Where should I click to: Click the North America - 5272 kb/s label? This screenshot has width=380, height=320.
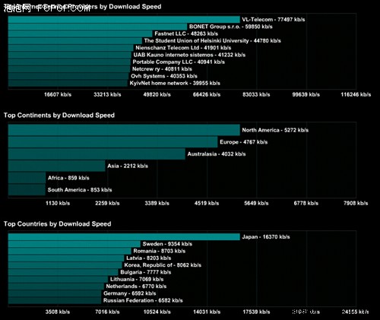pos(275,130)
